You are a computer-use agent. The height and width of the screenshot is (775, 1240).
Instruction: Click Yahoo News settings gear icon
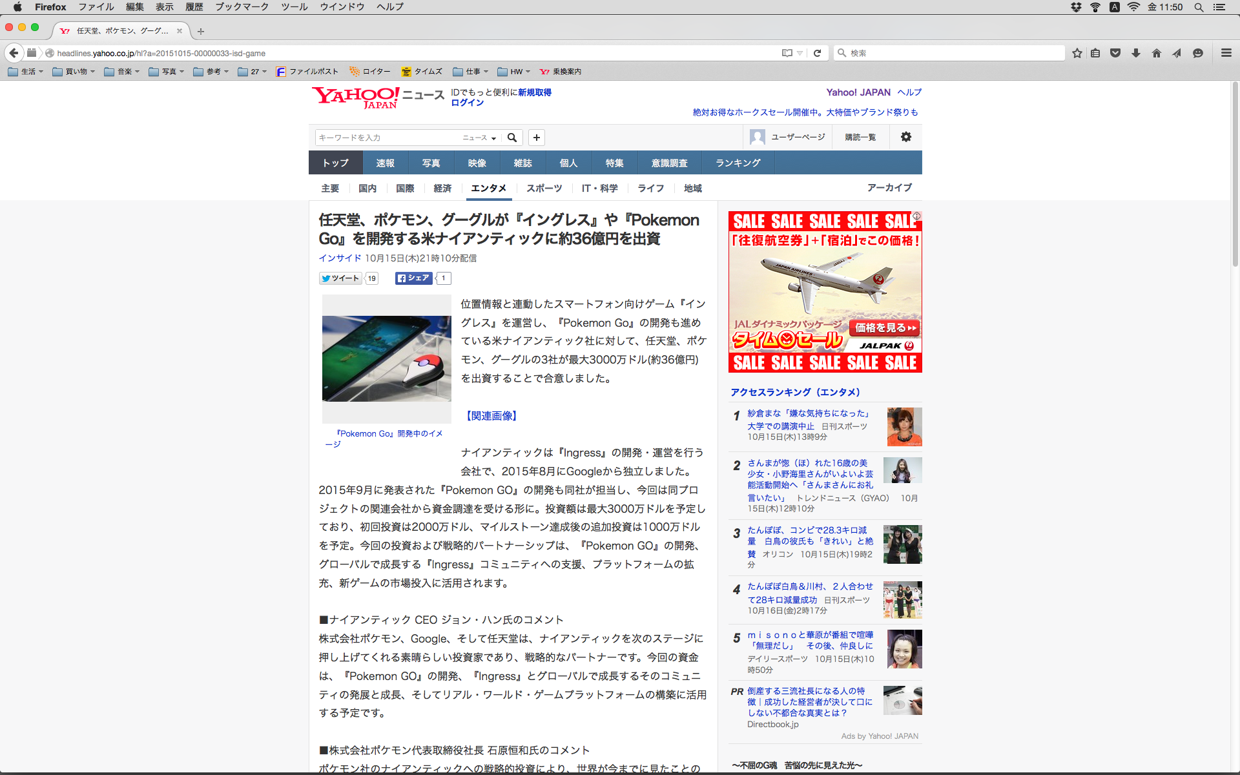pos(906,137)
